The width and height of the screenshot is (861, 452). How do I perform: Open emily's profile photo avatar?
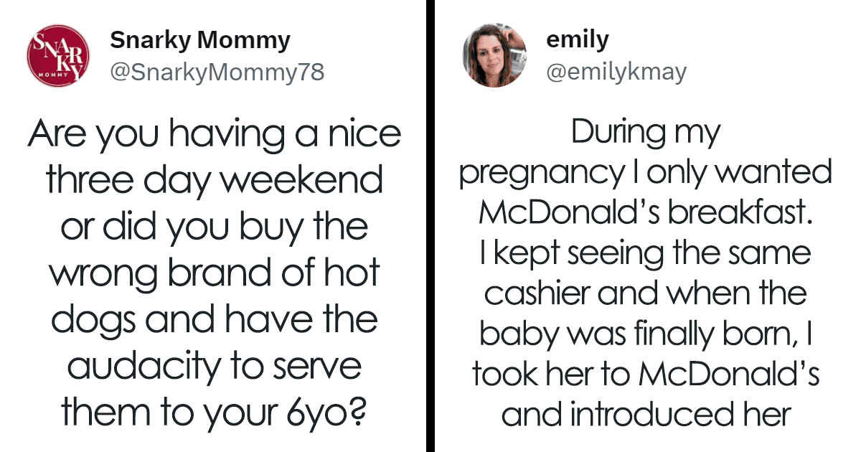(494, 56)
